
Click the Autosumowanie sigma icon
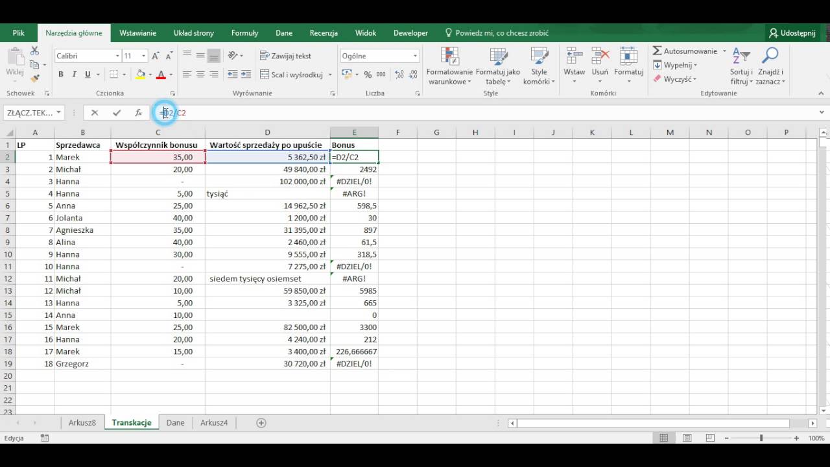(x=657, y=51)
